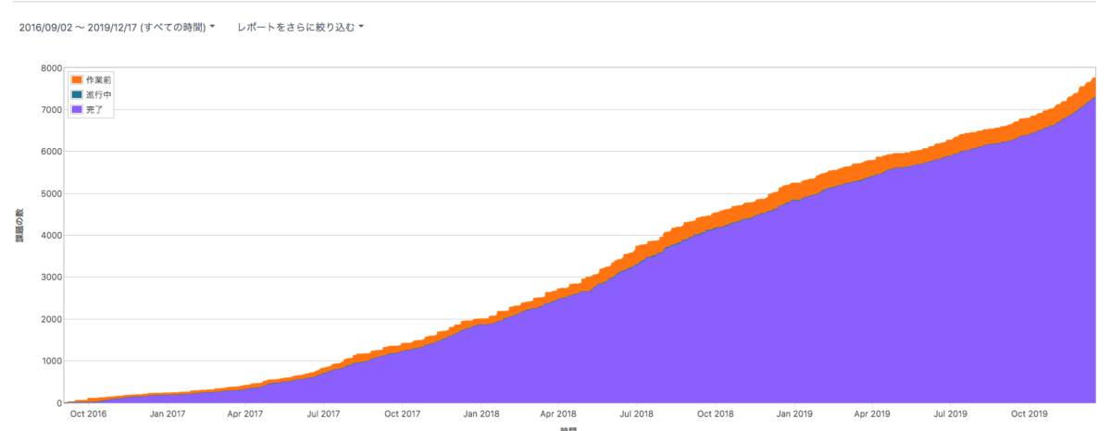The height and width of the screenshot is (431, 1111).
Task: Click the Apr 2017 x-axis label
Action: (245, 414)
